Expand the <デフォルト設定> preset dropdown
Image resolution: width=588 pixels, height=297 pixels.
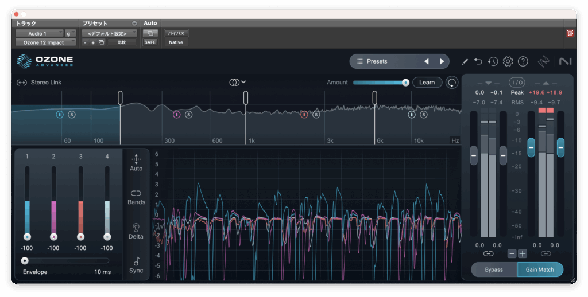pyautogui.click(x=109, y=33)
